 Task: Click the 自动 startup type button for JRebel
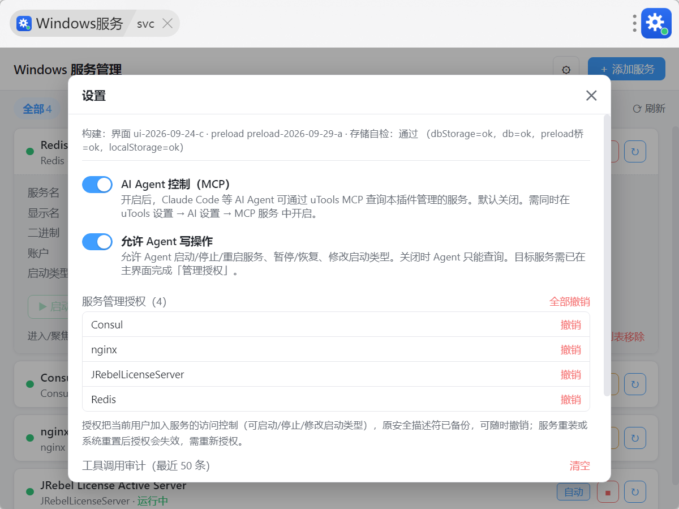point(574,492)
